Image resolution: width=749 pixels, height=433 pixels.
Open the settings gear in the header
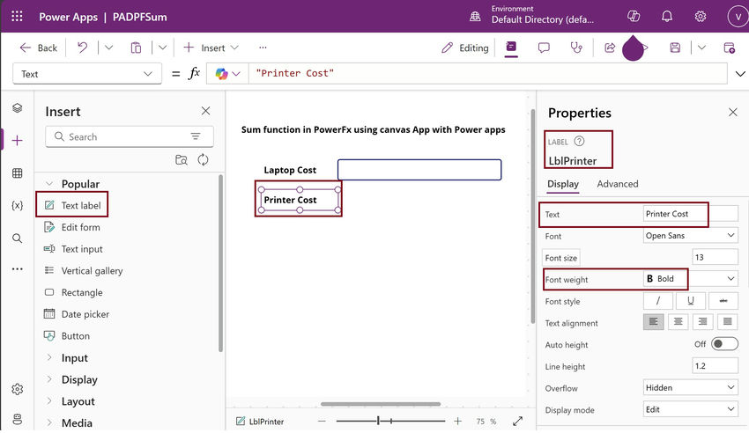701,16
